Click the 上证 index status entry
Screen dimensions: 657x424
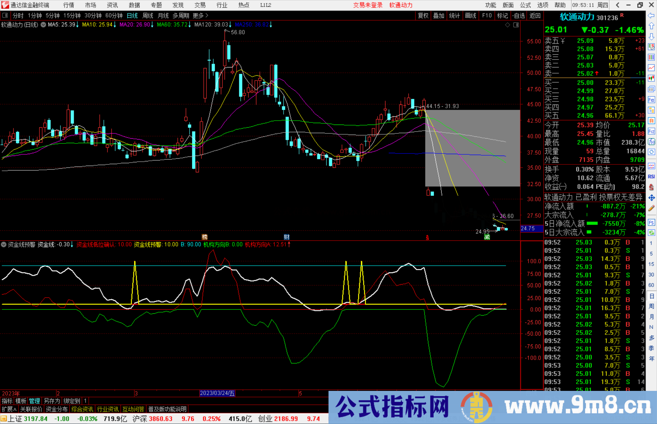27,419
